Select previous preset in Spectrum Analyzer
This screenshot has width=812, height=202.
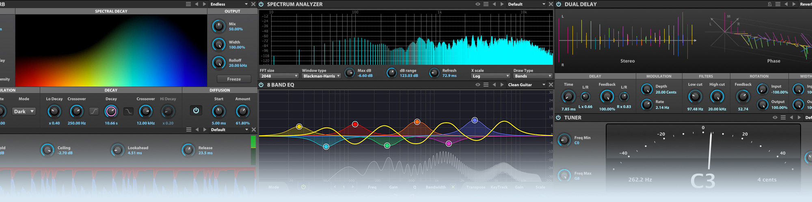(x=494, y=4)
